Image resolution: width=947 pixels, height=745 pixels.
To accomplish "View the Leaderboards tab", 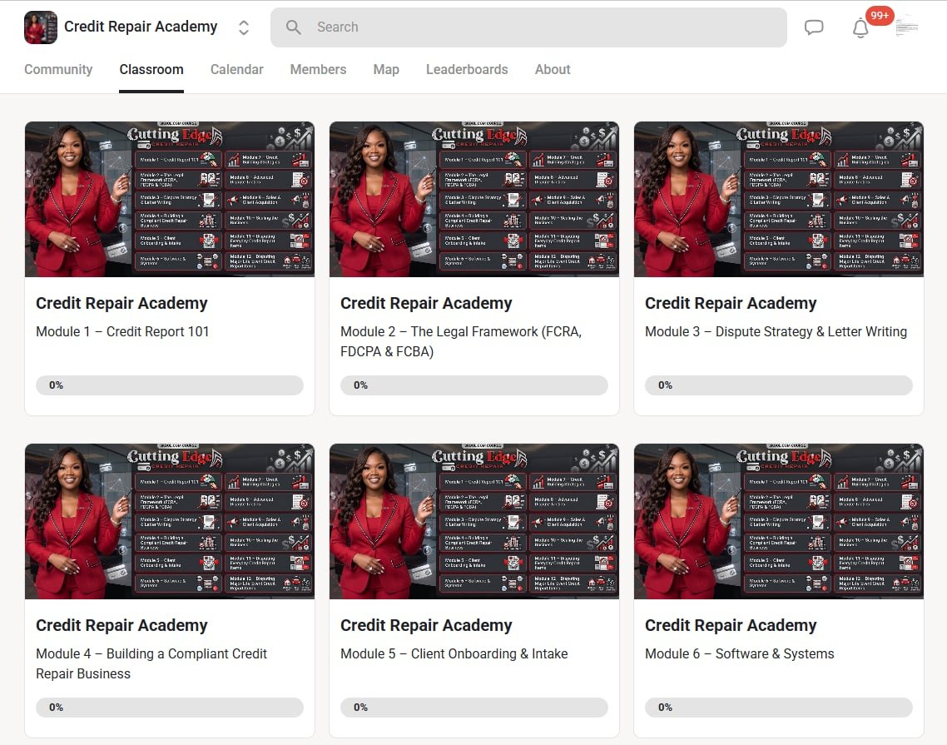I will (467, 69).
